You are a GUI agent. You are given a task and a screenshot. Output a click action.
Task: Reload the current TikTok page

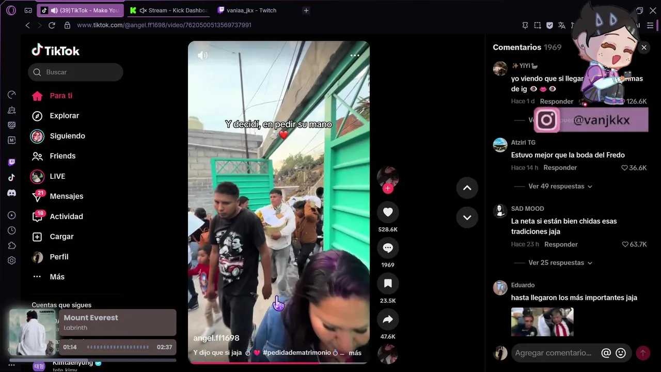pyautogui.click(x=52, y=25)
